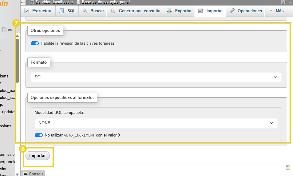This screenshot has width=293, height=176.
Task: Click the Habilite la revisión de las claves foráneas label
Action: [x=78, y=43]
